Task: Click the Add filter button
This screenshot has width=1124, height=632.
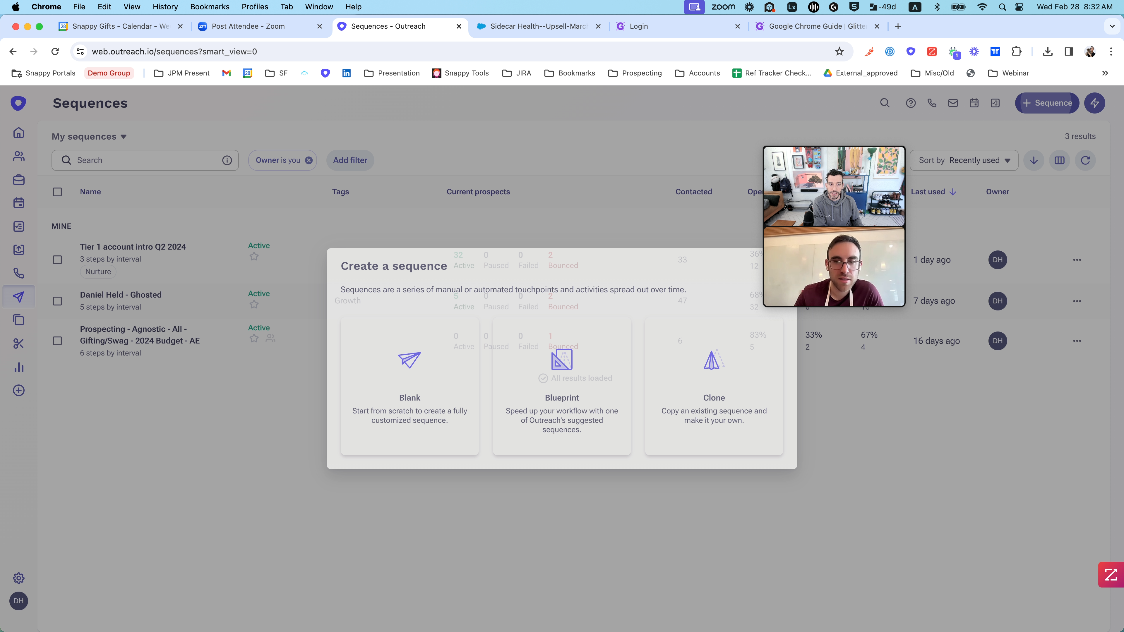Action: click(350, 161)
